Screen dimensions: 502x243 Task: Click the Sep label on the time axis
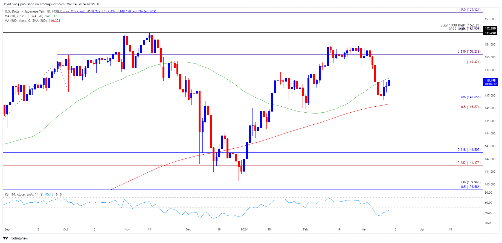click(x=7, y=229)
